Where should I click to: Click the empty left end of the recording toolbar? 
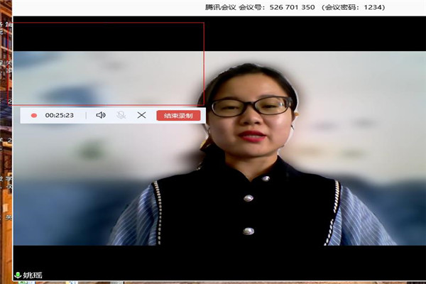[x=25, y=115]
